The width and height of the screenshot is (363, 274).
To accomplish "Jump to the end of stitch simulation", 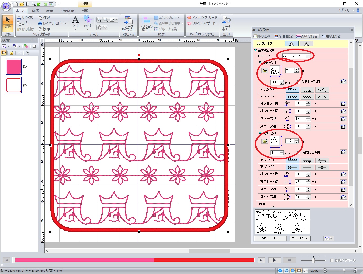I will point(261,260).
